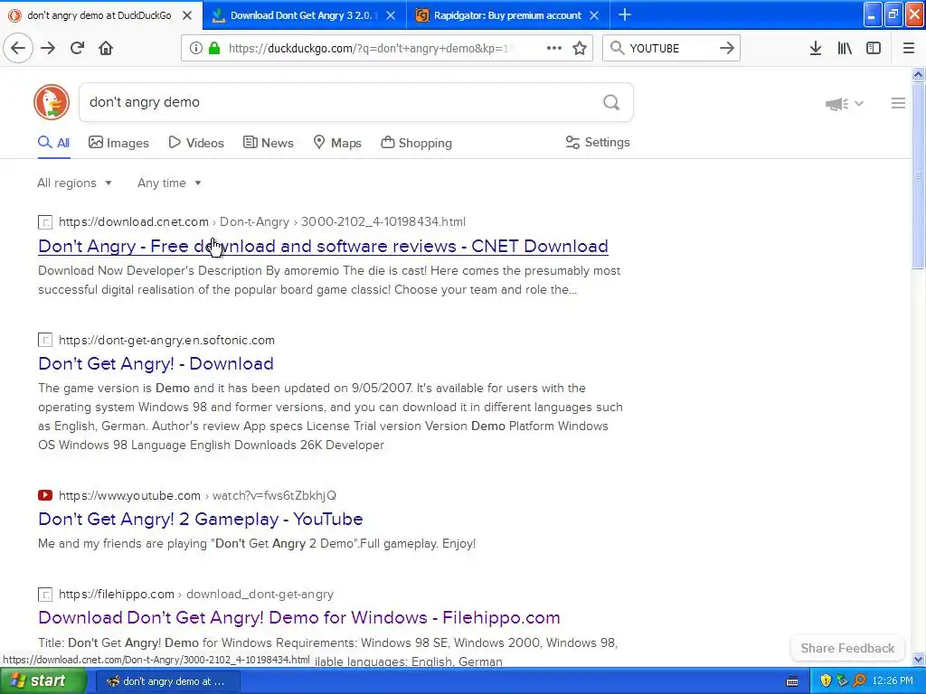926x694 pixels.
Task: Click the 12:26 PM taskbar clock
Action: click(x=893, y=681)
